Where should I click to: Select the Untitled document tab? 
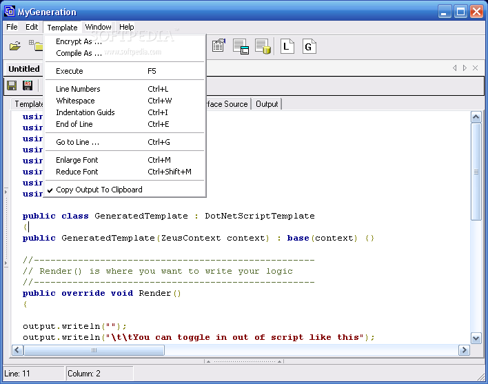(x=24, y=69)
